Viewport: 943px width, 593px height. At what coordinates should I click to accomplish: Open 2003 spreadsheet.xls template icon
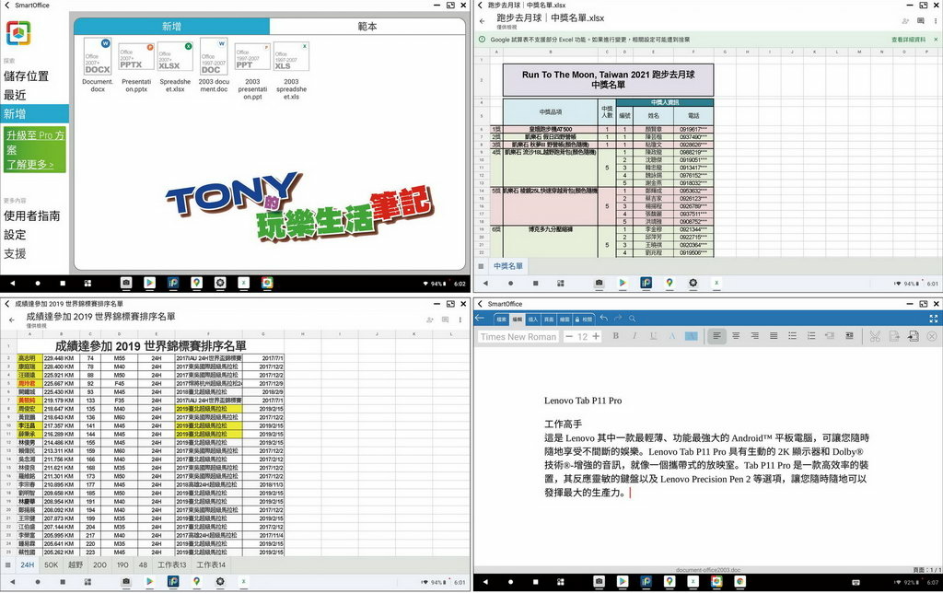[x=291, y=56]
